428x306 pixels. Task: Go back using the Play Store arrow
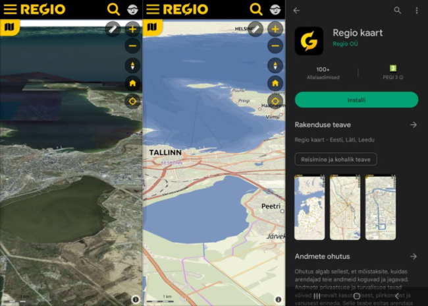[297, 11]
